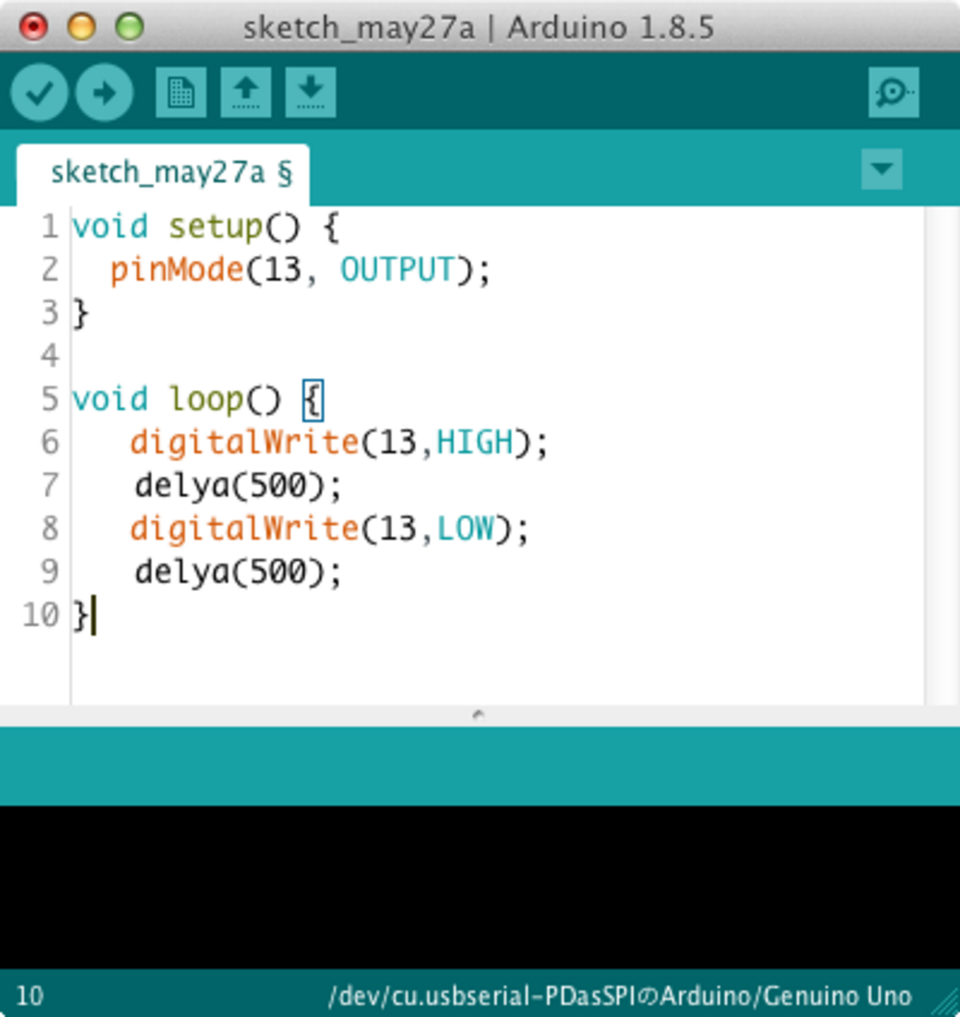Click the "Arduino/Genuino Uno" board text in the status bar
This screenshot has width=960, height=1017.
[786, 996]
